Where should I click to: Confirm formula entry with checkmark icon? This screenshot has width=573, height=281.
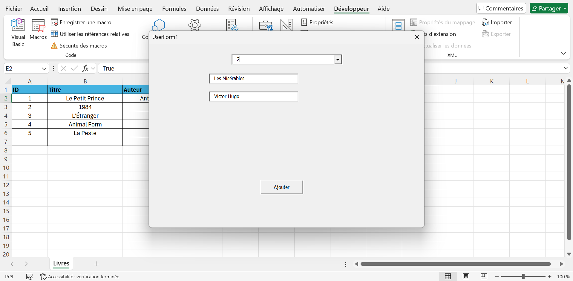[x=74, y=68]
